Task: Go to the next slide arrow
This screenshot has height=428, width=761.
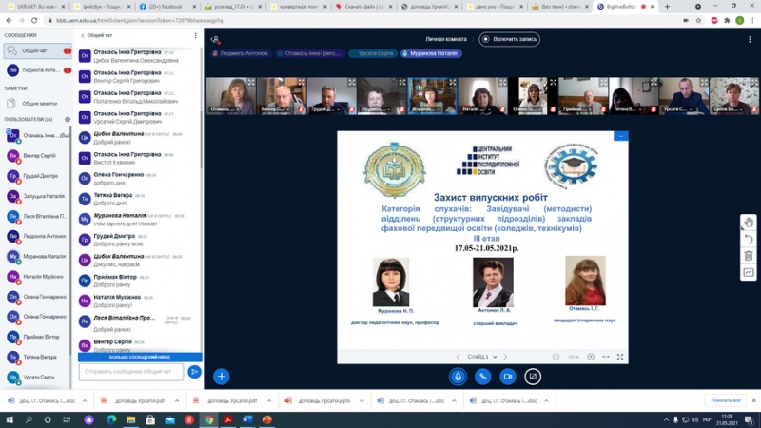Action: [505, 357]
